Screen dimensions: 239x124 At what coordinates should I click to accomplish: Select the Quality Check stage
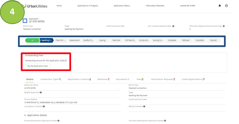click(89, 40)
